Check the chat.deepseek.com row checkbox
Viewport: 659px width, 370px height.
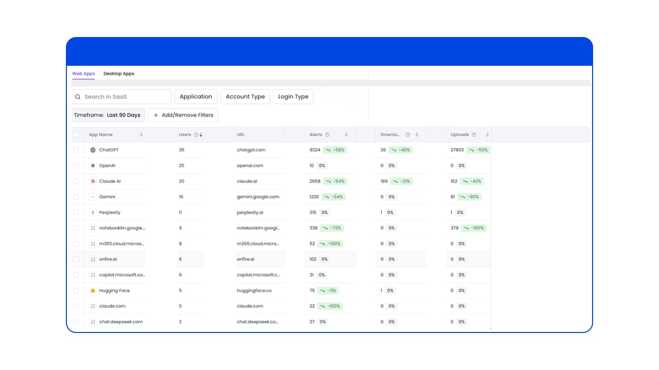(x=77, y=322)
